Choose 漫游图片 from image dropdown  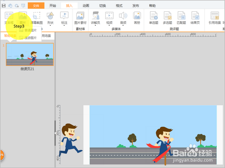tap(29, 38)
